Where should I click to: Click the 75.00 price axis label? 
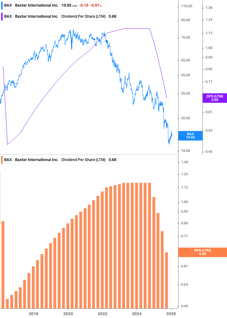[x=186, y=38]
